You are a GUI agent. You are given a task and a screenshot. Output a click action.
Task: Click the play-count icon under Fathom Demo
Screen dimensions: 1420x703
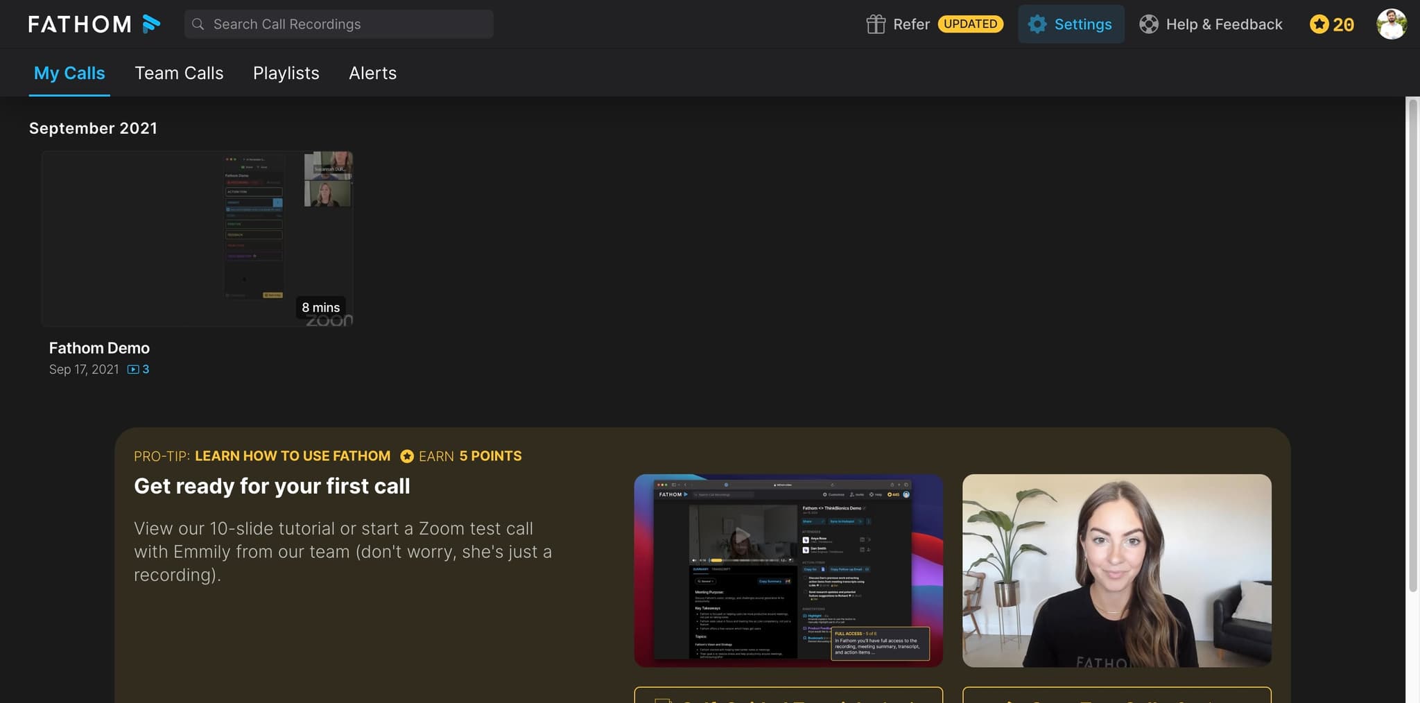(x=132, y=370)
